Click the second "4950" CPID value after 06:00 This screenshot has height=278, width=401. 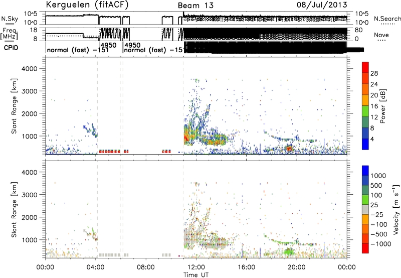(x=132, y=45)
